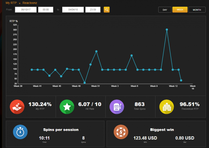Click the orange casino chip Biggest win icon
This screenshot has width=209, height=148.
(x=121, y=132)
